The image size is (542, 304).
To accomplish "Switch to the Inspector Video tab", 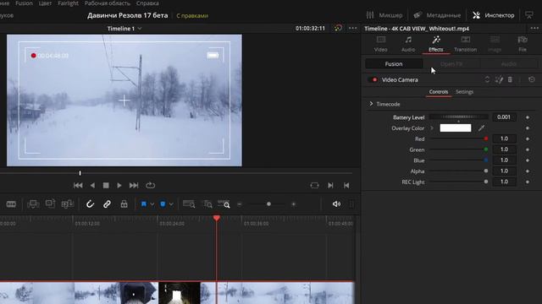I will [x=380, y=44].
